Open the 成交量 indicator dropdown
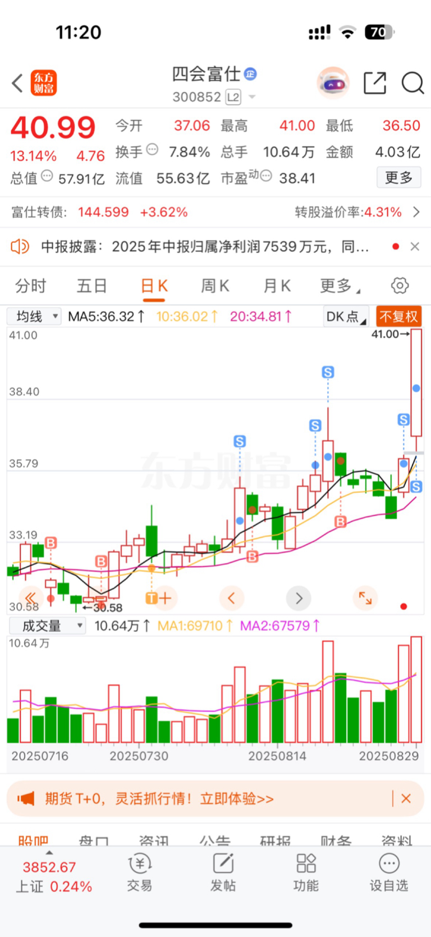This screenshot has height=937, width=431. pos(48,626)
